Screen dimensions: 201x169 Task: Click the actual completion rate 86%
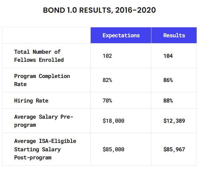[x=168, y=80]
